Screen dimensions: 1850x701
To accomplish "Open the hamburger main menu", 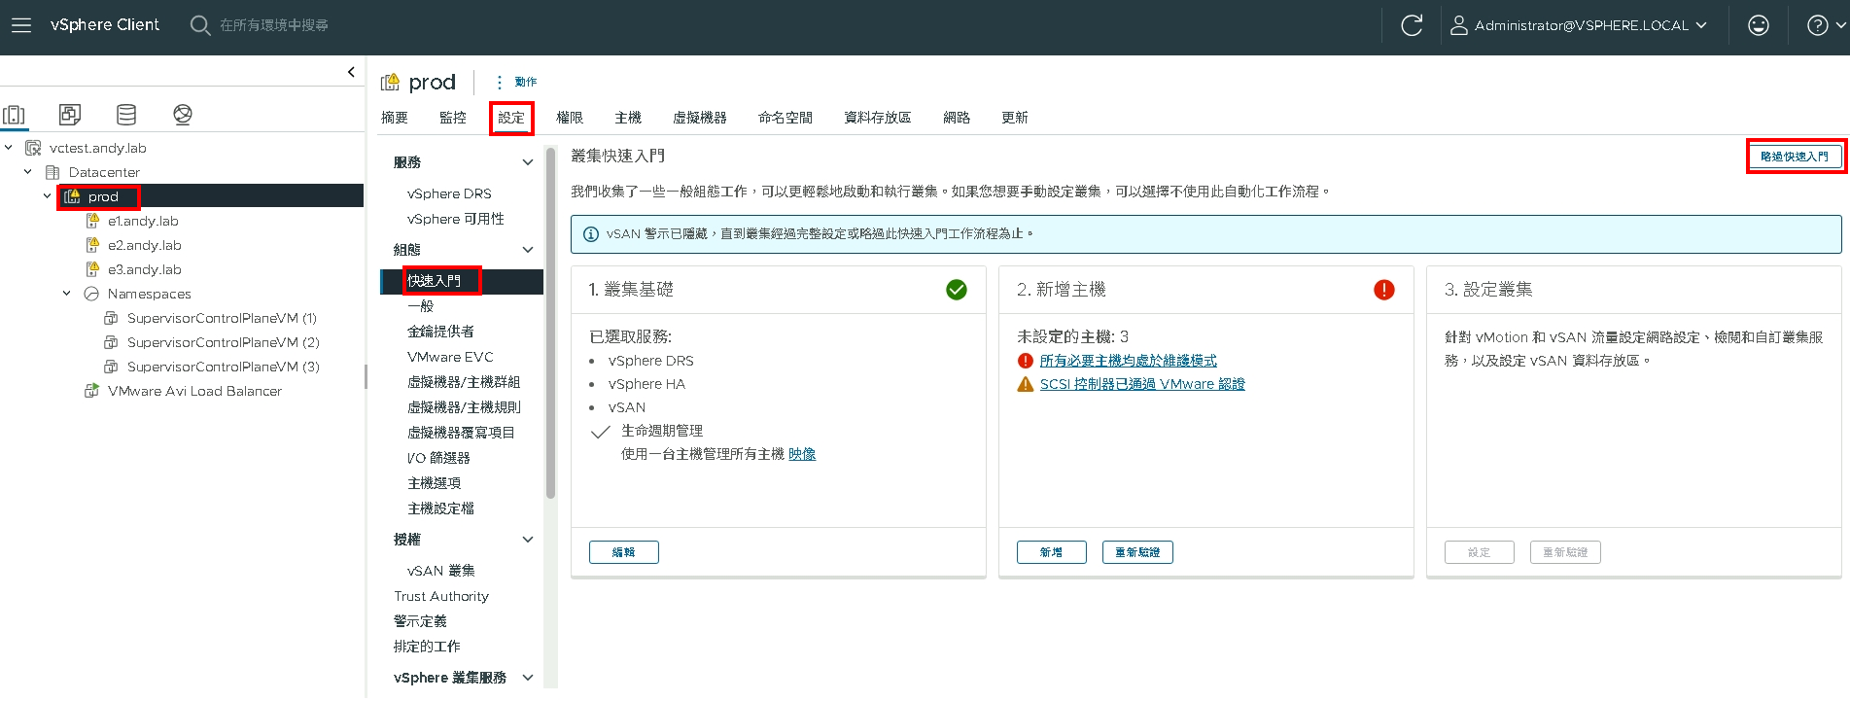I will click(21, 25).
